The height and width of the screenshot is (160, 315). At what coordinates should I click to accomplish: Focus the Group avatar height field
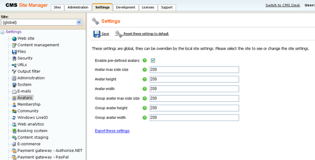click(x=194, y=108)
